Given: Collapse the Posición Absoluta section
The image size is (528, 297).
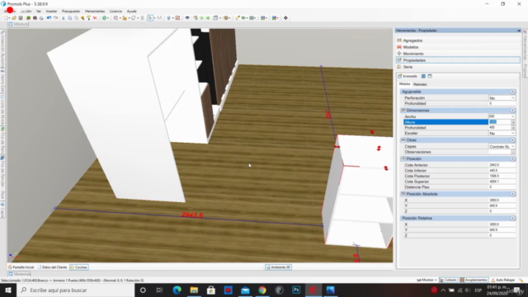Looking at the screenshot, I should pos(512,194).
